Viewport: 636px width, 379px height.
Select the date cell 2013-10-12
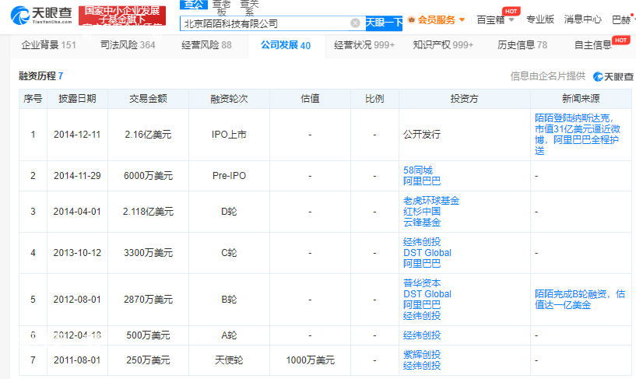coord(77,253)
